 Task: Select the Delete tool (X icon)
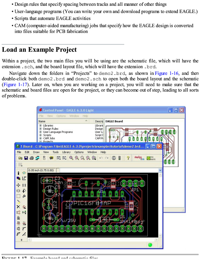pyautogui.click(x=18, y=207)
